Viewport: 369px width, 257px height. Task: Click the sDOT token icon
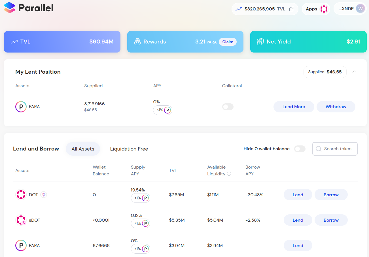(21, 220)
